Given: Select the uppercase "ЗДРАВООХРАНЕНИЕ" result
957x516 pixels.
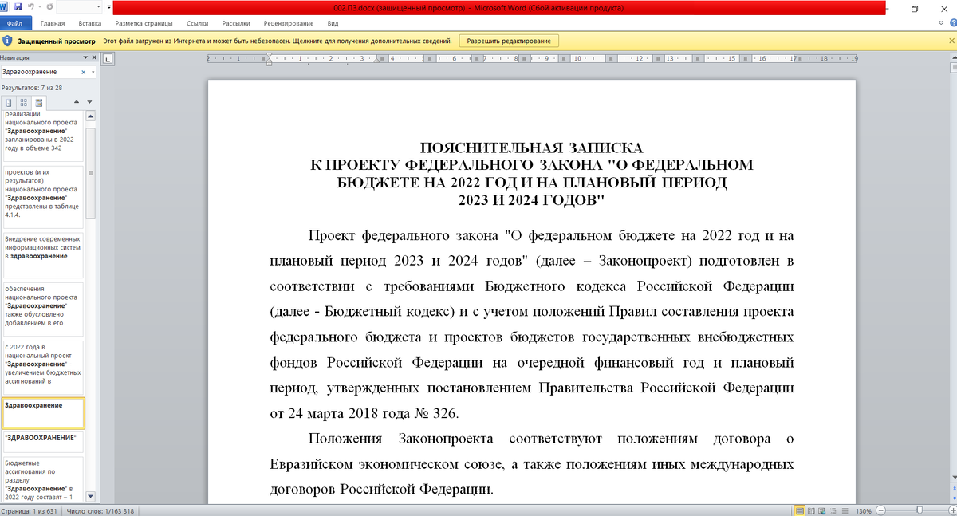Looking at the screenshot, I should (43, 443).
